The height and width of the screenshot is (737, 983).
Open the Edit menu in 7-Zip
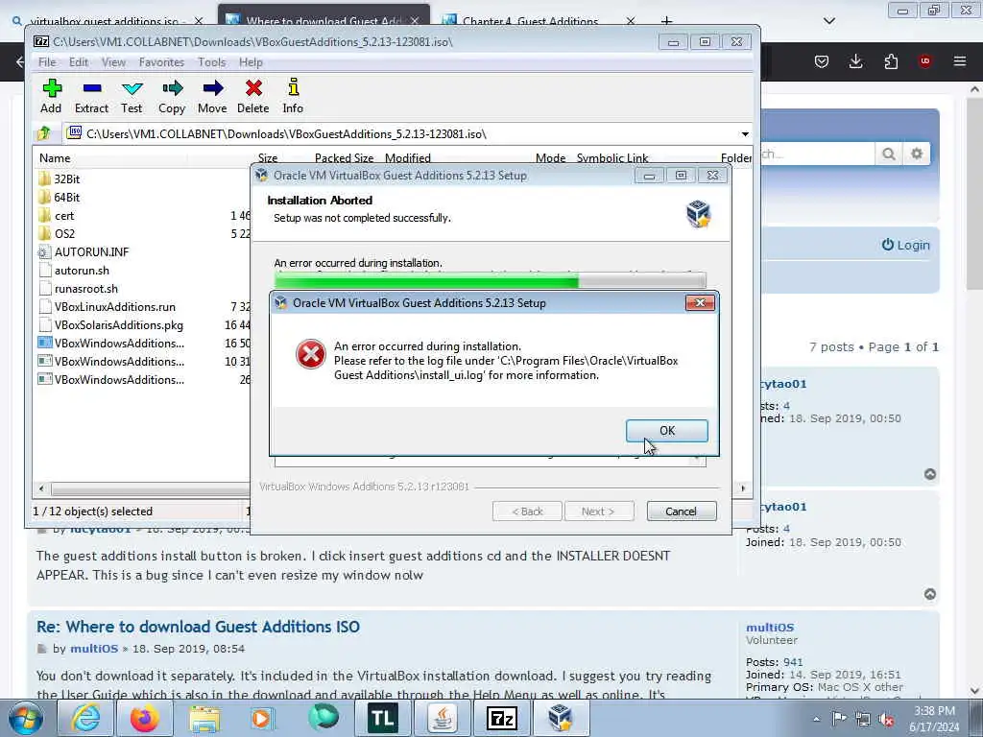pos(79,62)
